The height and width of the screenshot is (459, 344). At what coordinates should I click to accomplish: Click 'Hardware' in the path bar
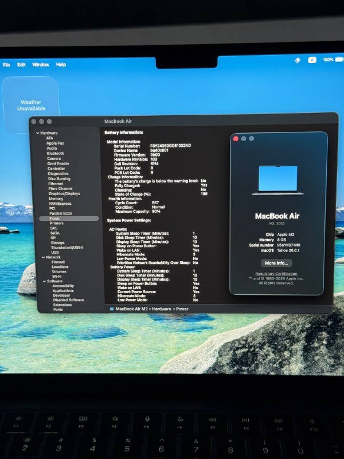pyautogui.click(x=162, y=309)
